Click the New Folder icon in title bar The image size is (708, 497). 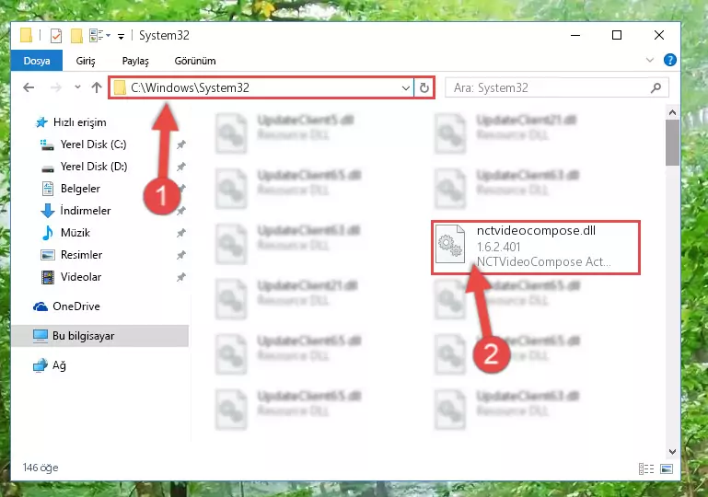(x=76, y=35)
